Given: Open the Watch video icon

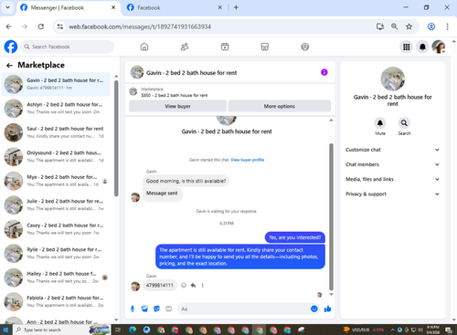Looking at the screenshot, I should (x=225, y=47).
